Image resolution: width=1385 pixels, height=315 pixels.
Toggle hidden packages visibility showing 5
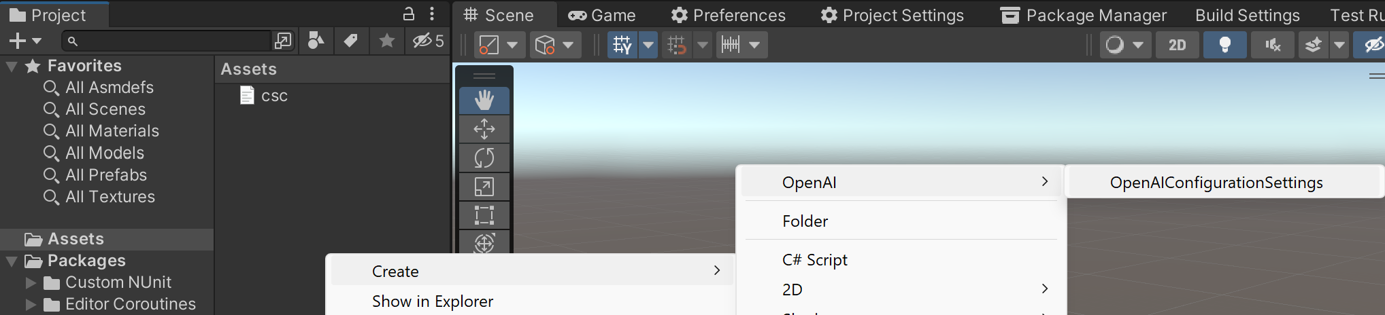pyautogui.click(x=429, y=41)
